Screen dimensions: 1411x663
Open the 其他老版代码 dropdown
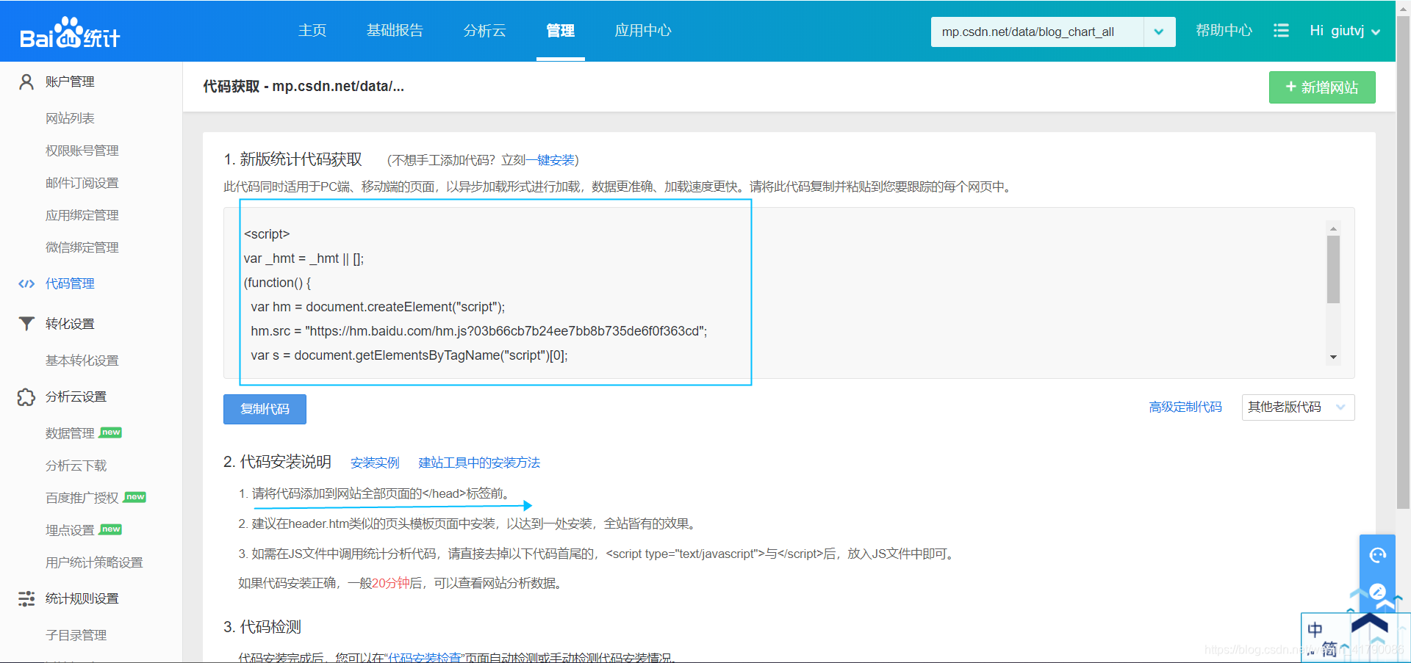coord(1298,407)
